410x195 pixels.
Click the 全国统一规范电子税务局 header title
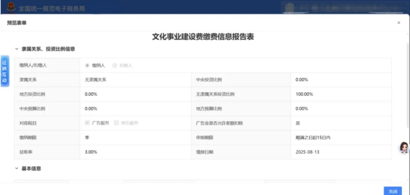52,8
